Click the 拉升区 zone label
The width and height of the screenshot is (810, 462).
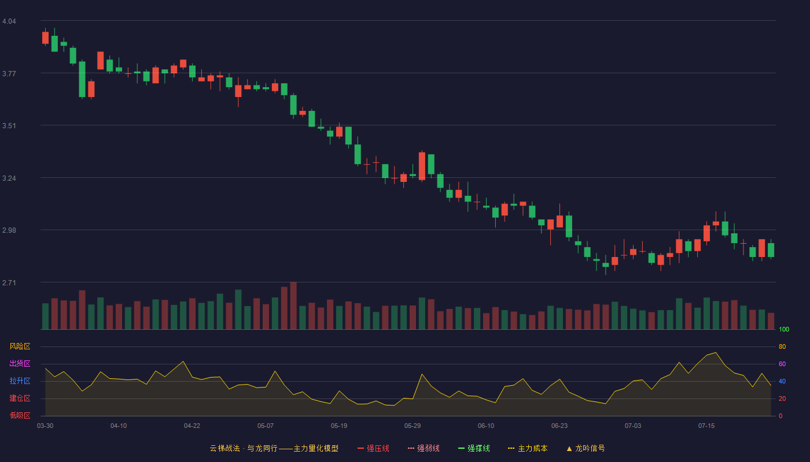pos(20,381)
